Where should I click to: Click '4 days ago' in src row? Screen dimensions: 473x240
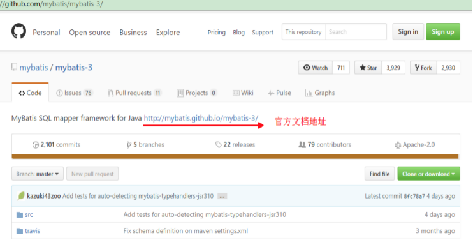pos(439,215)
